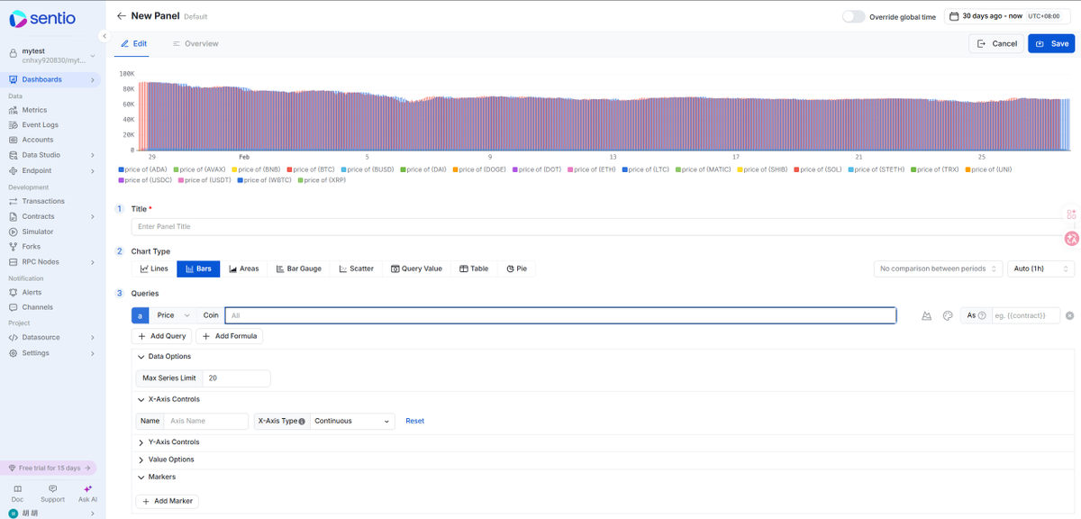Screen dimensions: 1081x519
Task: Click Add Query button
Action: pyautogui.click(x=162, y=336)
